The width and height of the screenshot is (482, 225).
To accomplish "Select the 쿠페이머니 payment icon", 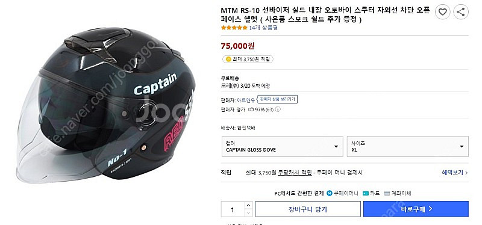I will [x=330, y=193].
